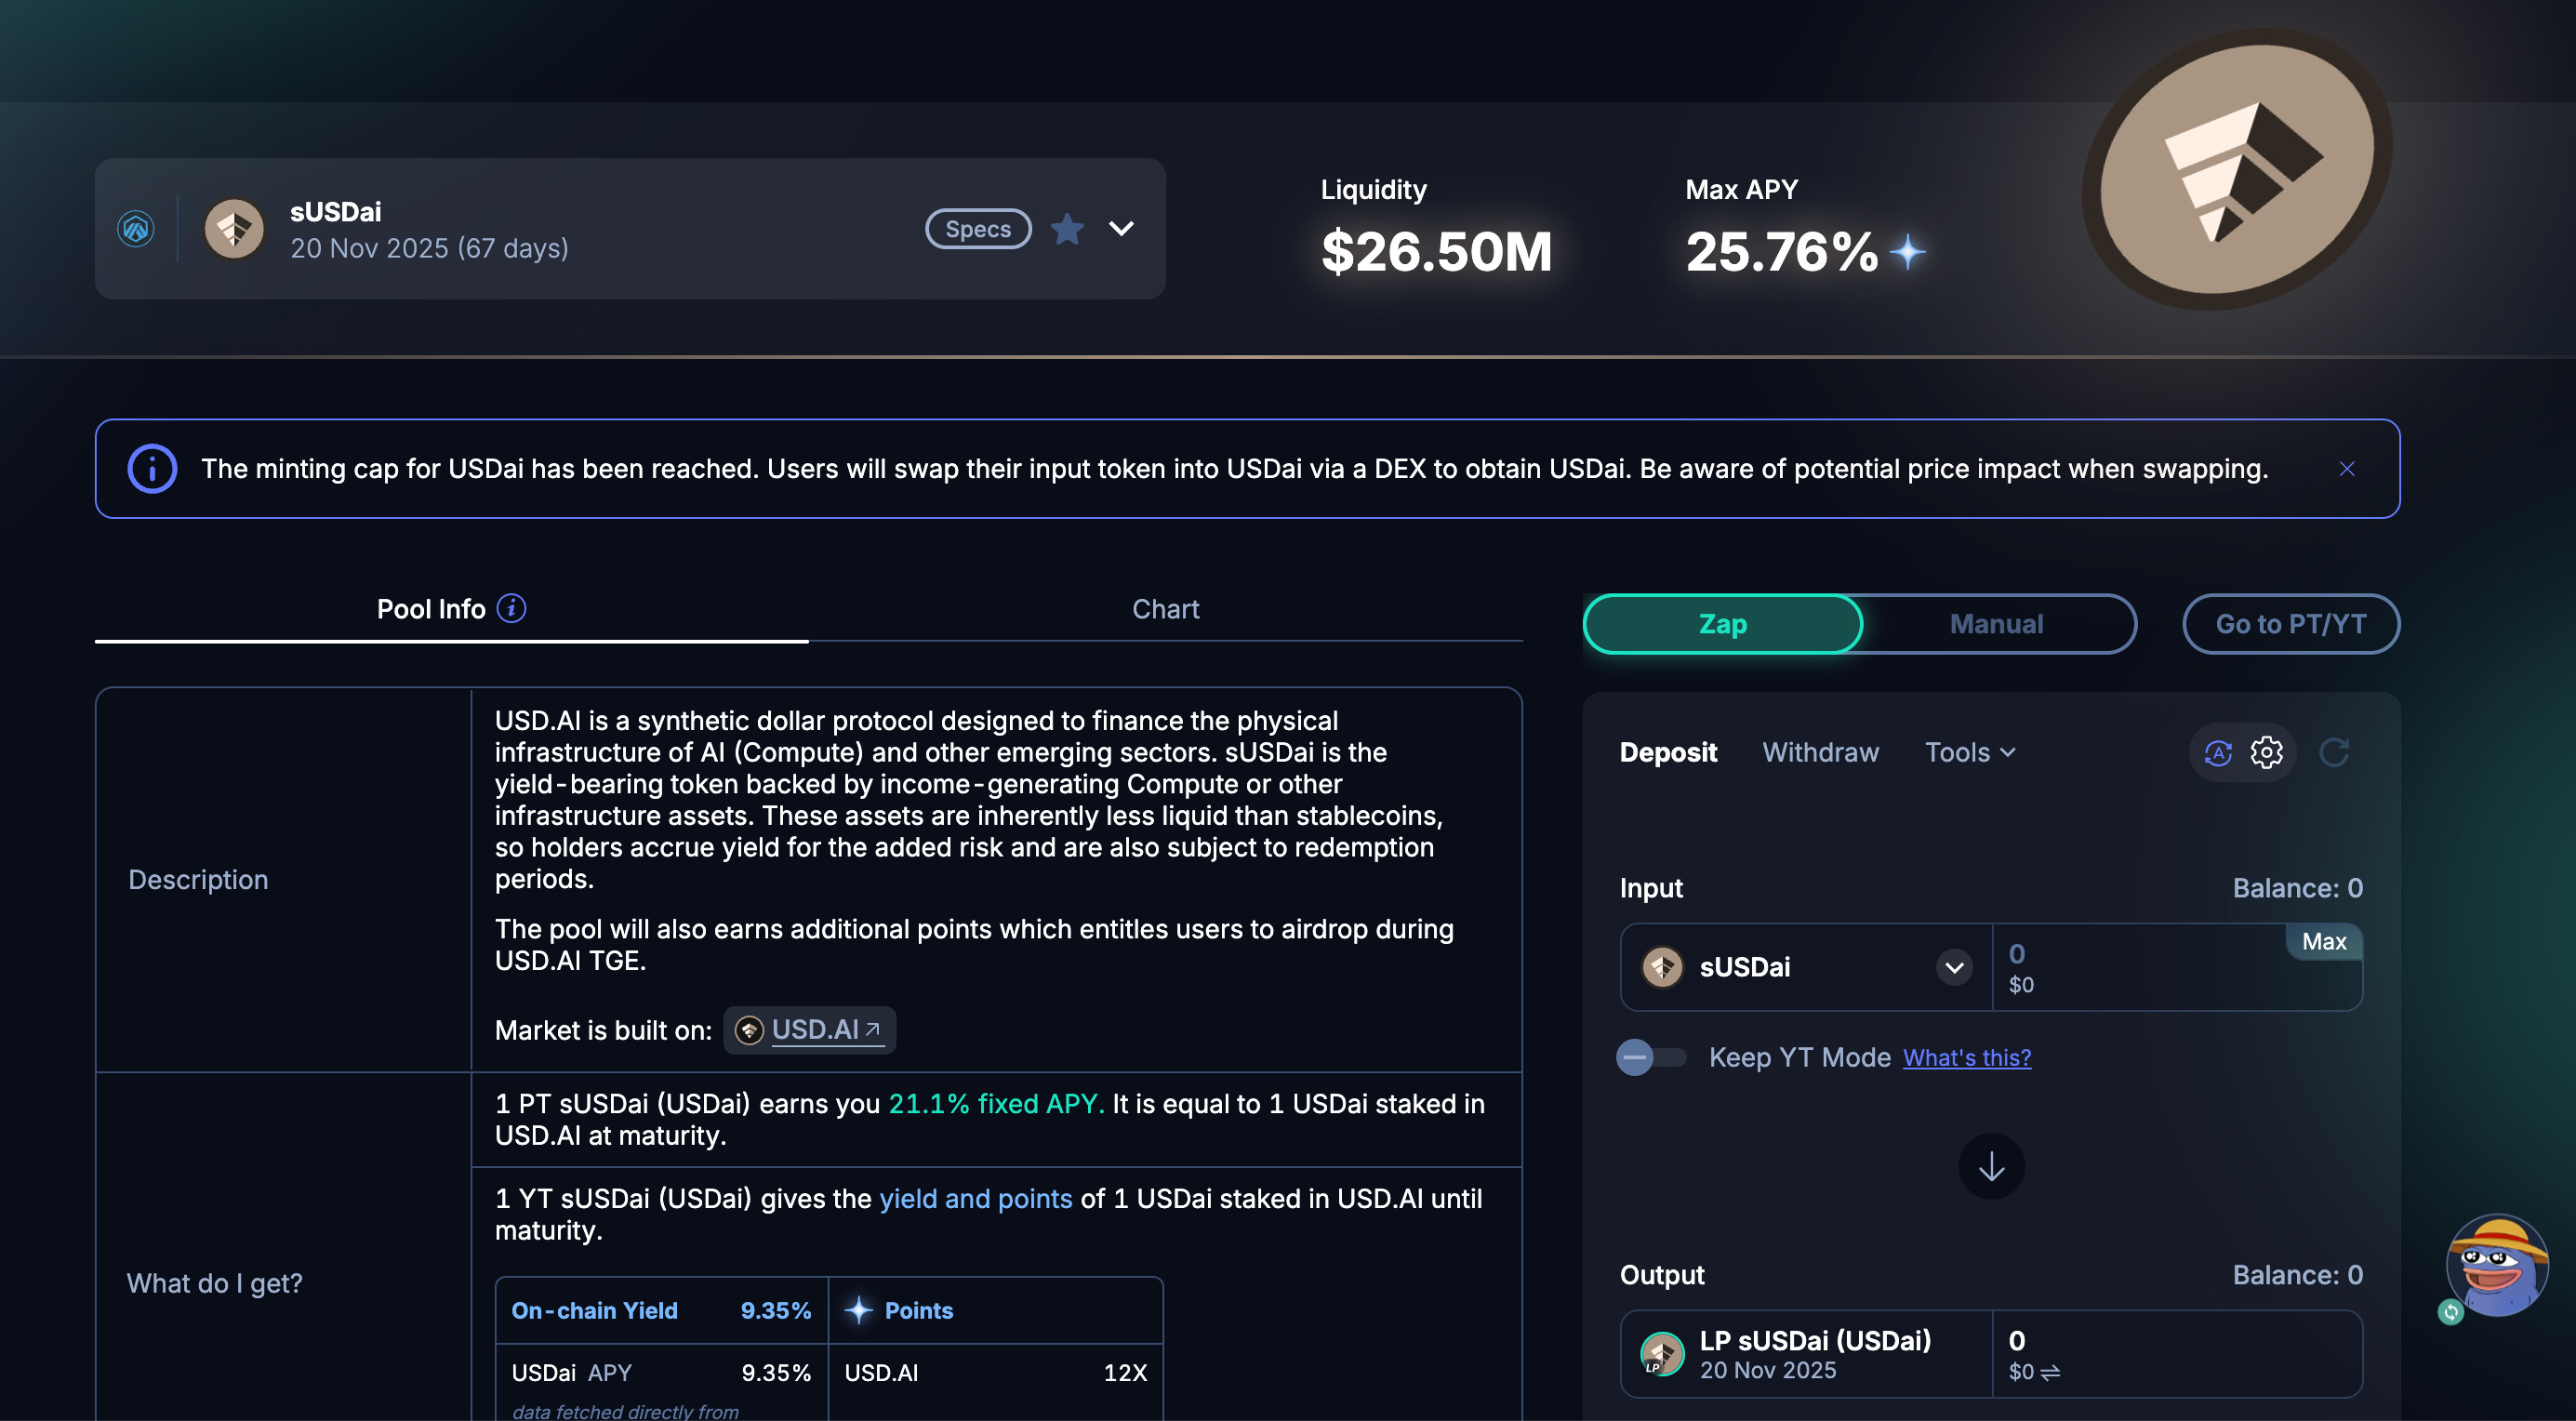Click the auto-routing icon beside settings gear

[x=2218, y=752]
